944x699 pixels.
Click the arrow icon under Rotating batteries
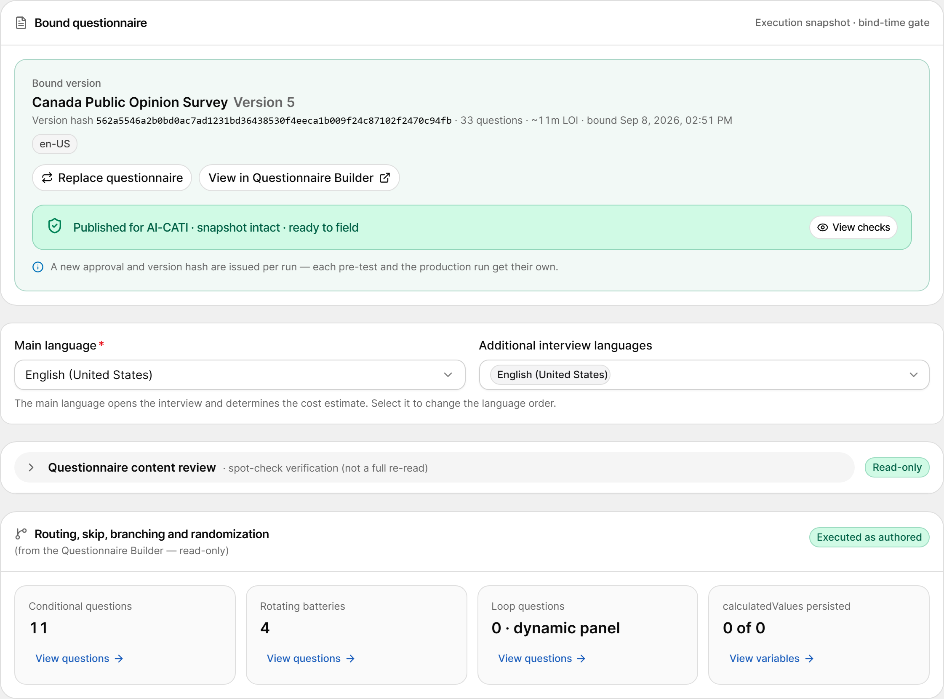point(350,659)
